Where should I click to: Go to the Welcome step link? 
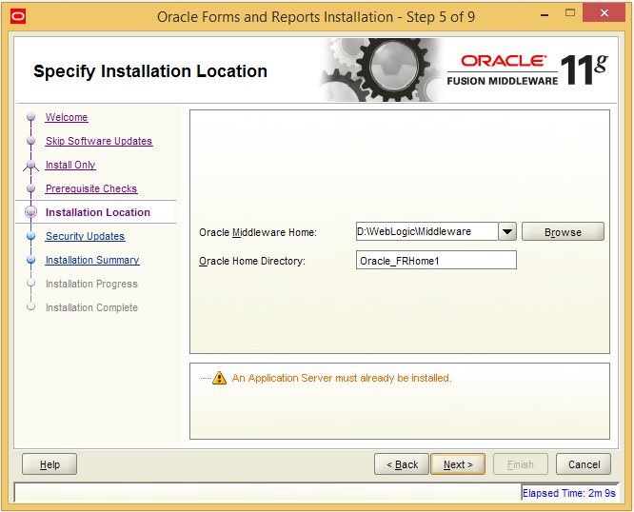click(x=67, y=117)
